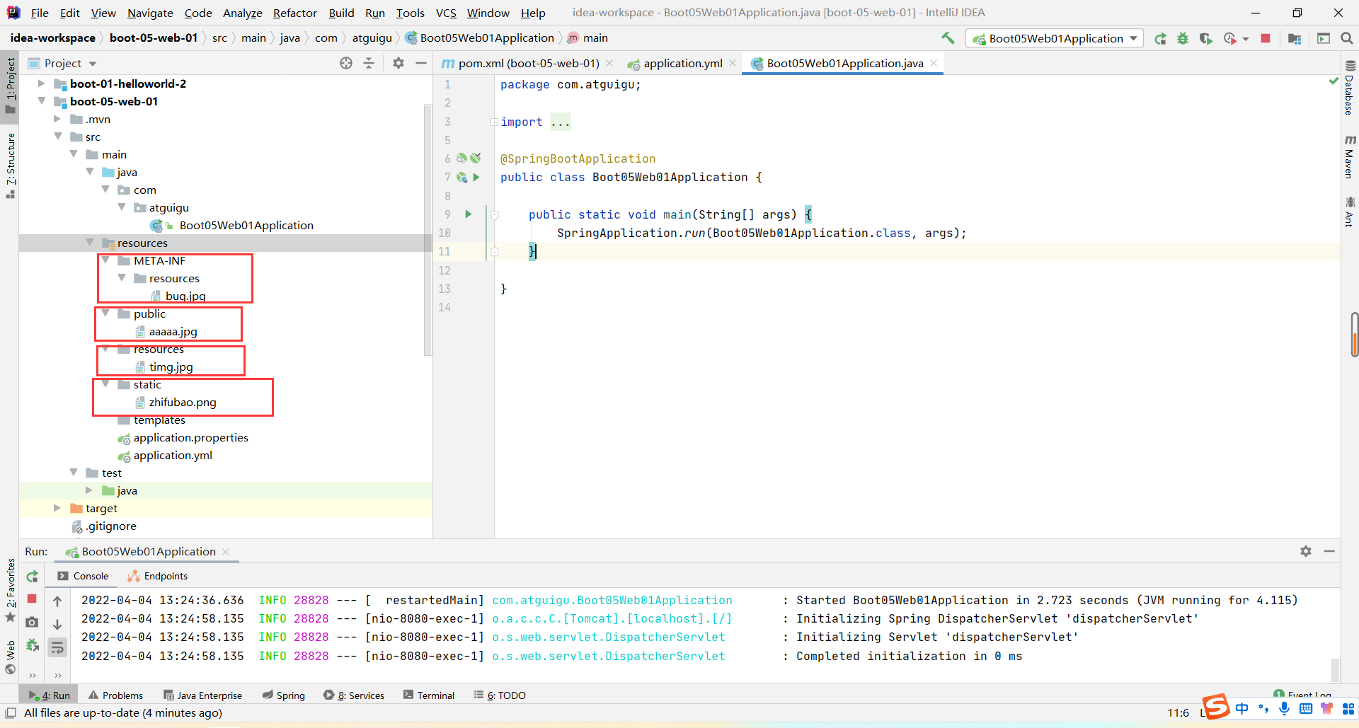
Task: Collapse the META-INF folder
Action: (105, 261)
